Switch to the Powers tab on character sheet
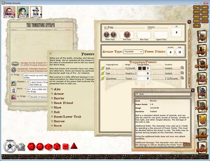This screenshot has height=161, width=210. click(189, 79)
